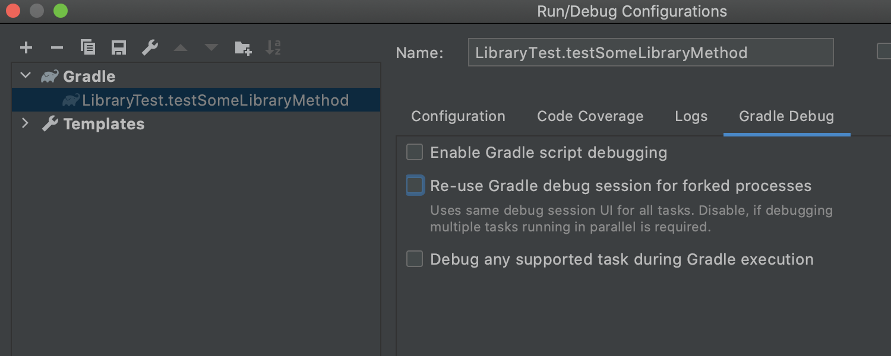Remove the selected configuration
This screenshot has height=356, width=891.
57,47
